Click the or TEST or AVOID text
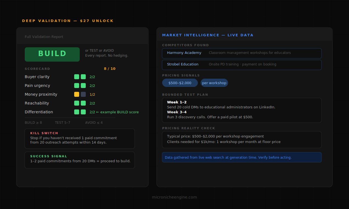 tap(99, 51)
